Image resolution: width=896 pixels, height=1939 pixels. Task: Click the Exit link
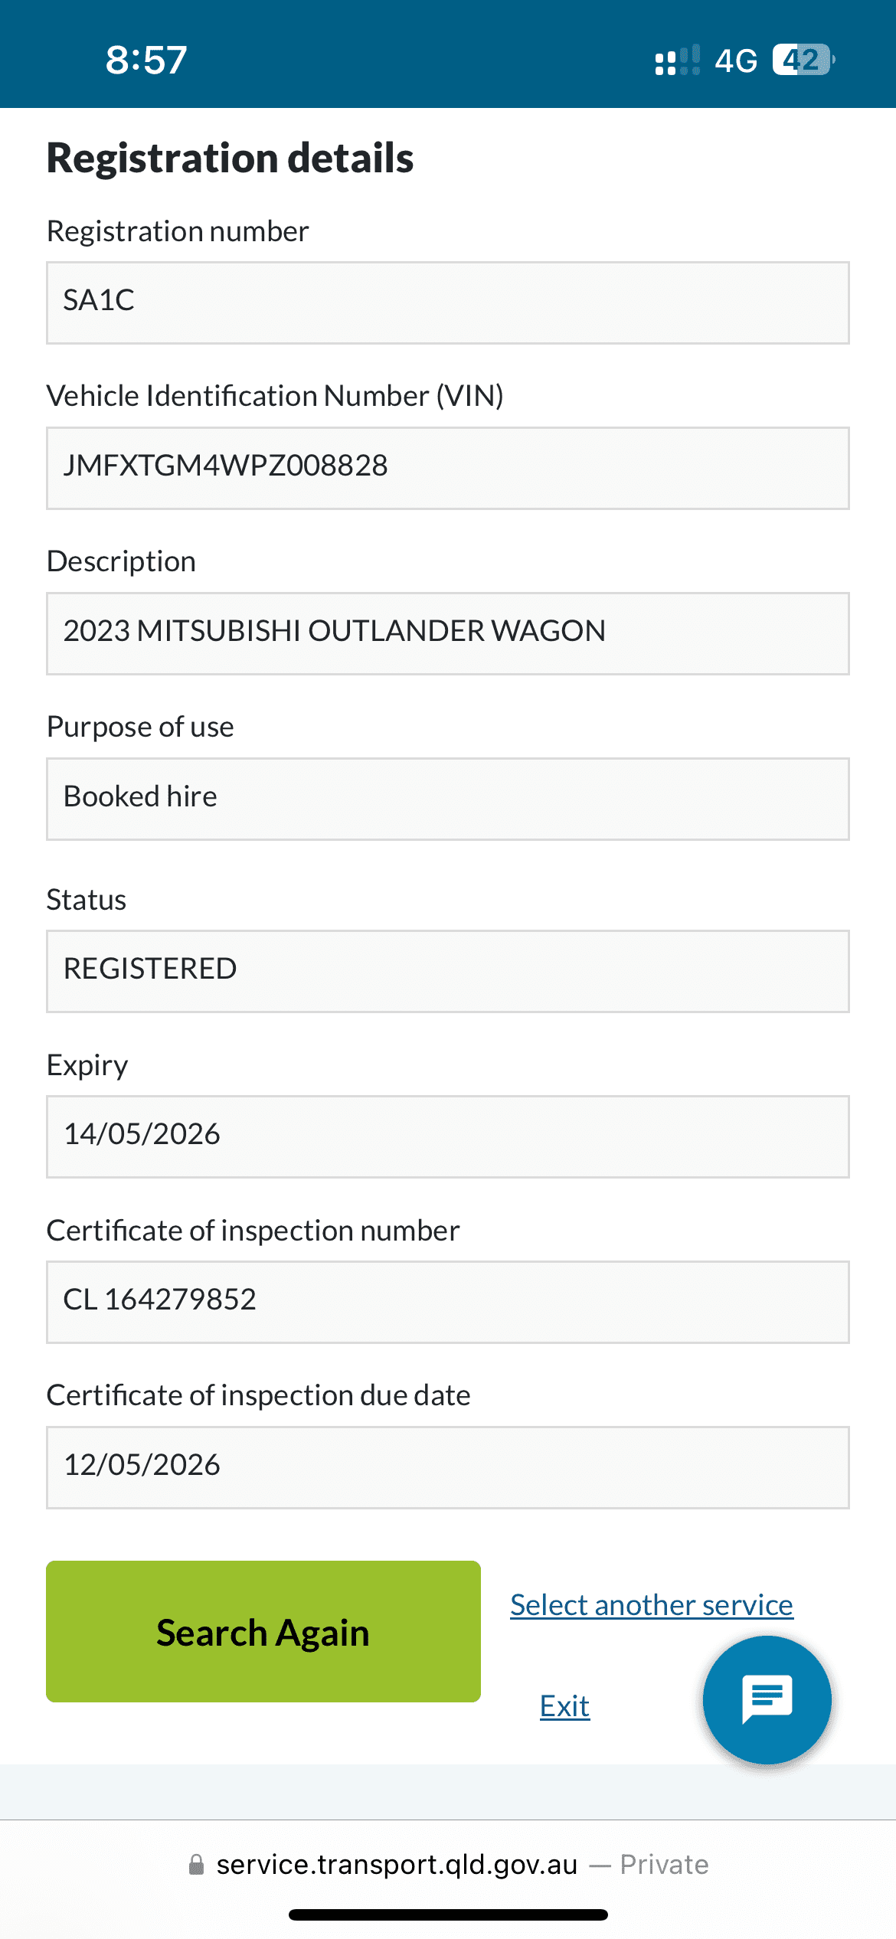click(x=564, y=1706)
